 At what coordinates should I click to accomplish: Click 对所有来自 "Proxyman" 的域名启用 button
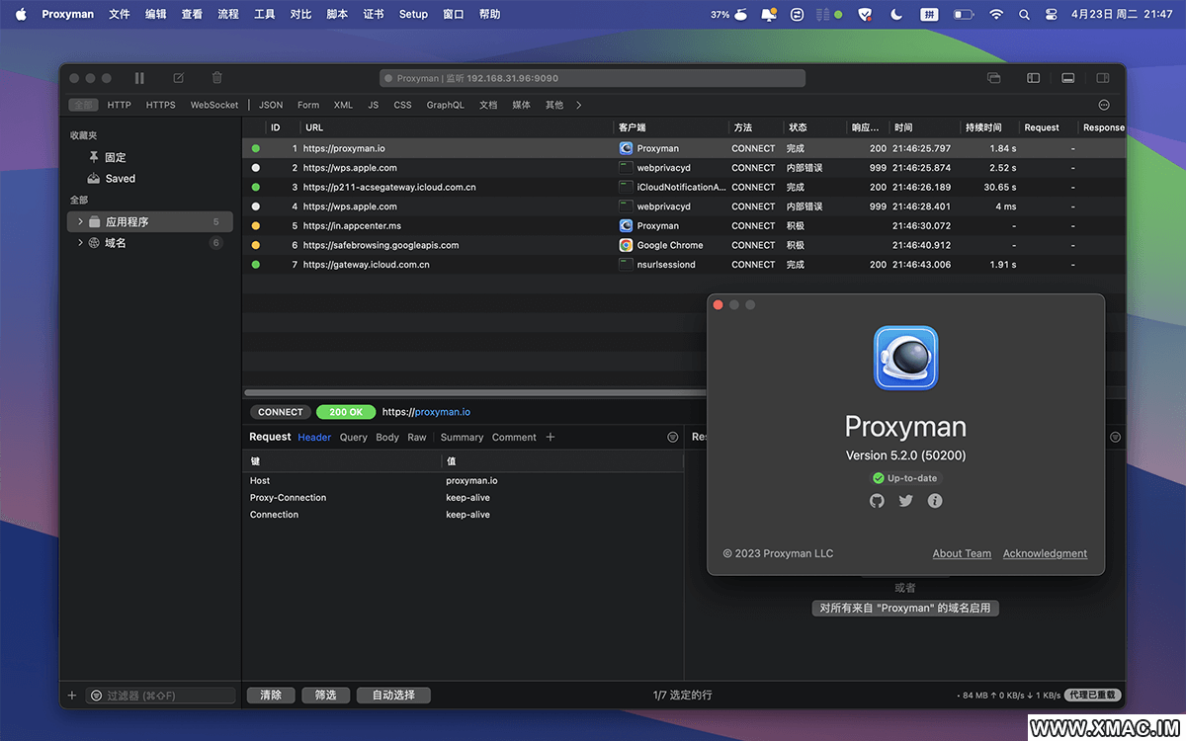pos(905,609)
